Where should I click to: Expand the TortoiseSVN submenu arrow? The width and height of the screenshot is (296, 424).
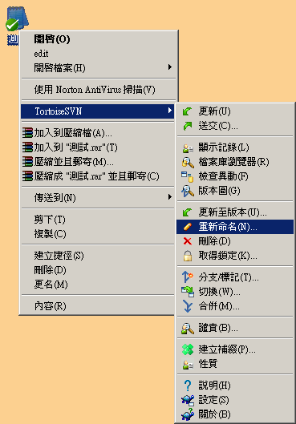169,111
